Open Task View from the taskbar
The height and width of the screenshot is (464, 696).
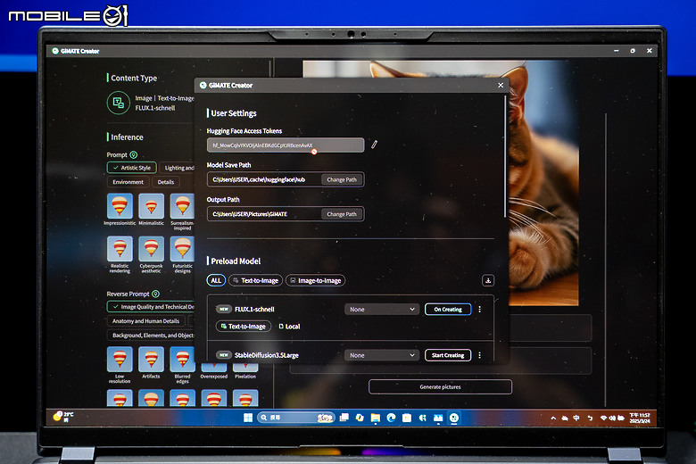[x=344, y=418]
